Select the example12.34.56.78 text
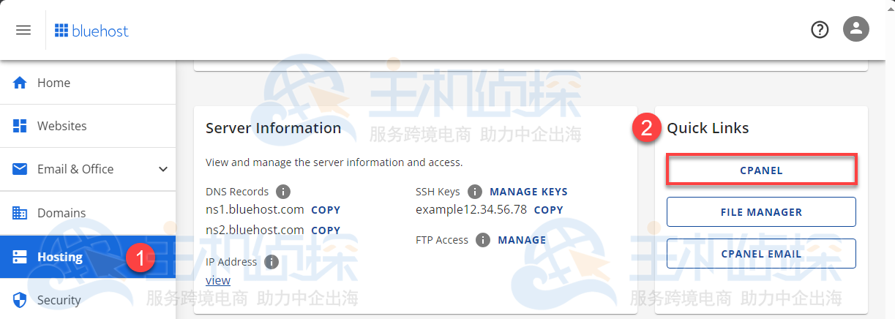The image size is (895, 319). (471, 209)
